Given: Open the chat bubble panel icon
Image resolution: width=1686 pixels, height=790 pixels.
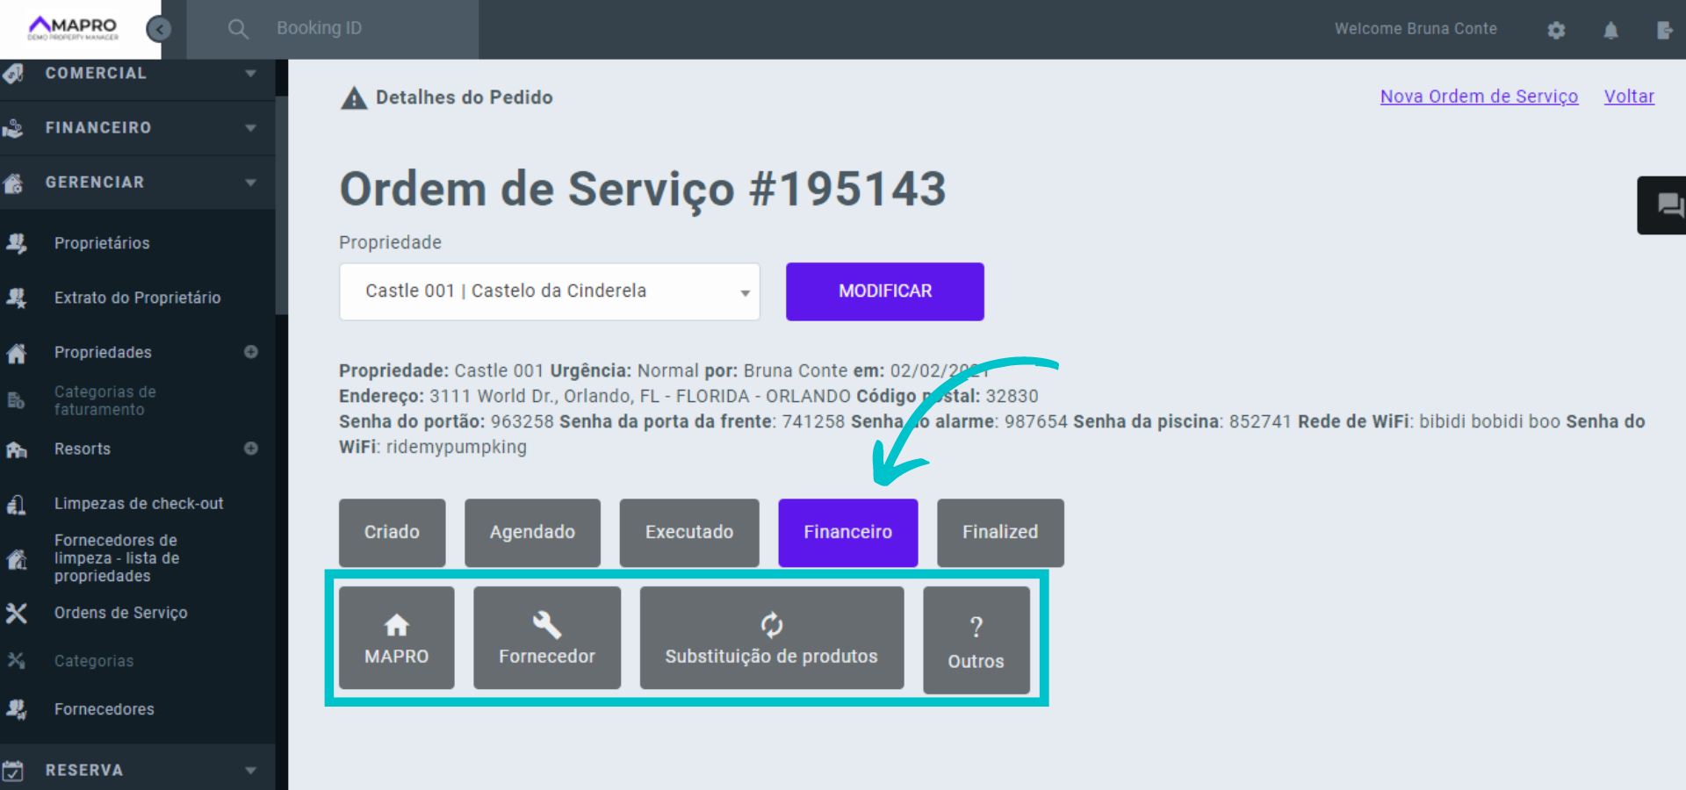Looking at the screenshot, I should (x=1668, y=205).
